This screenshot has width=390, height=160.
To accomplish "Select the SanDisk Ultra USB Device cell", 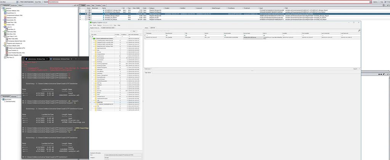I will tap(253, 38).
